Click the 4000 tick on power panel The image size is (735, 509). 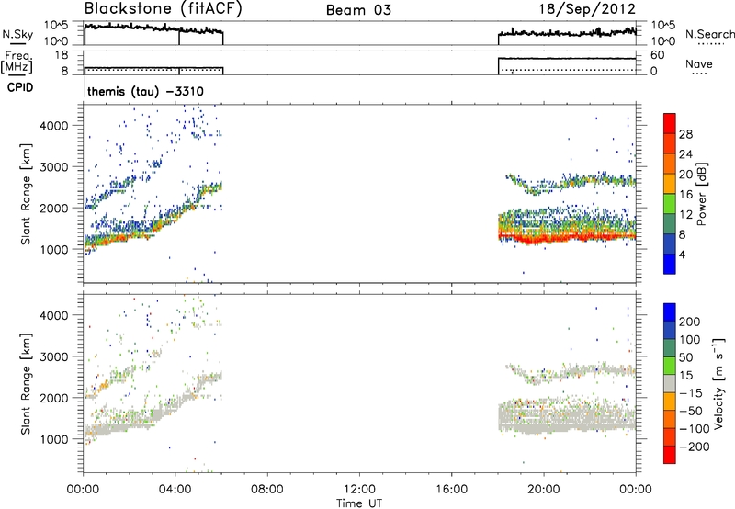pyautogui.click(x=53, y=126)
